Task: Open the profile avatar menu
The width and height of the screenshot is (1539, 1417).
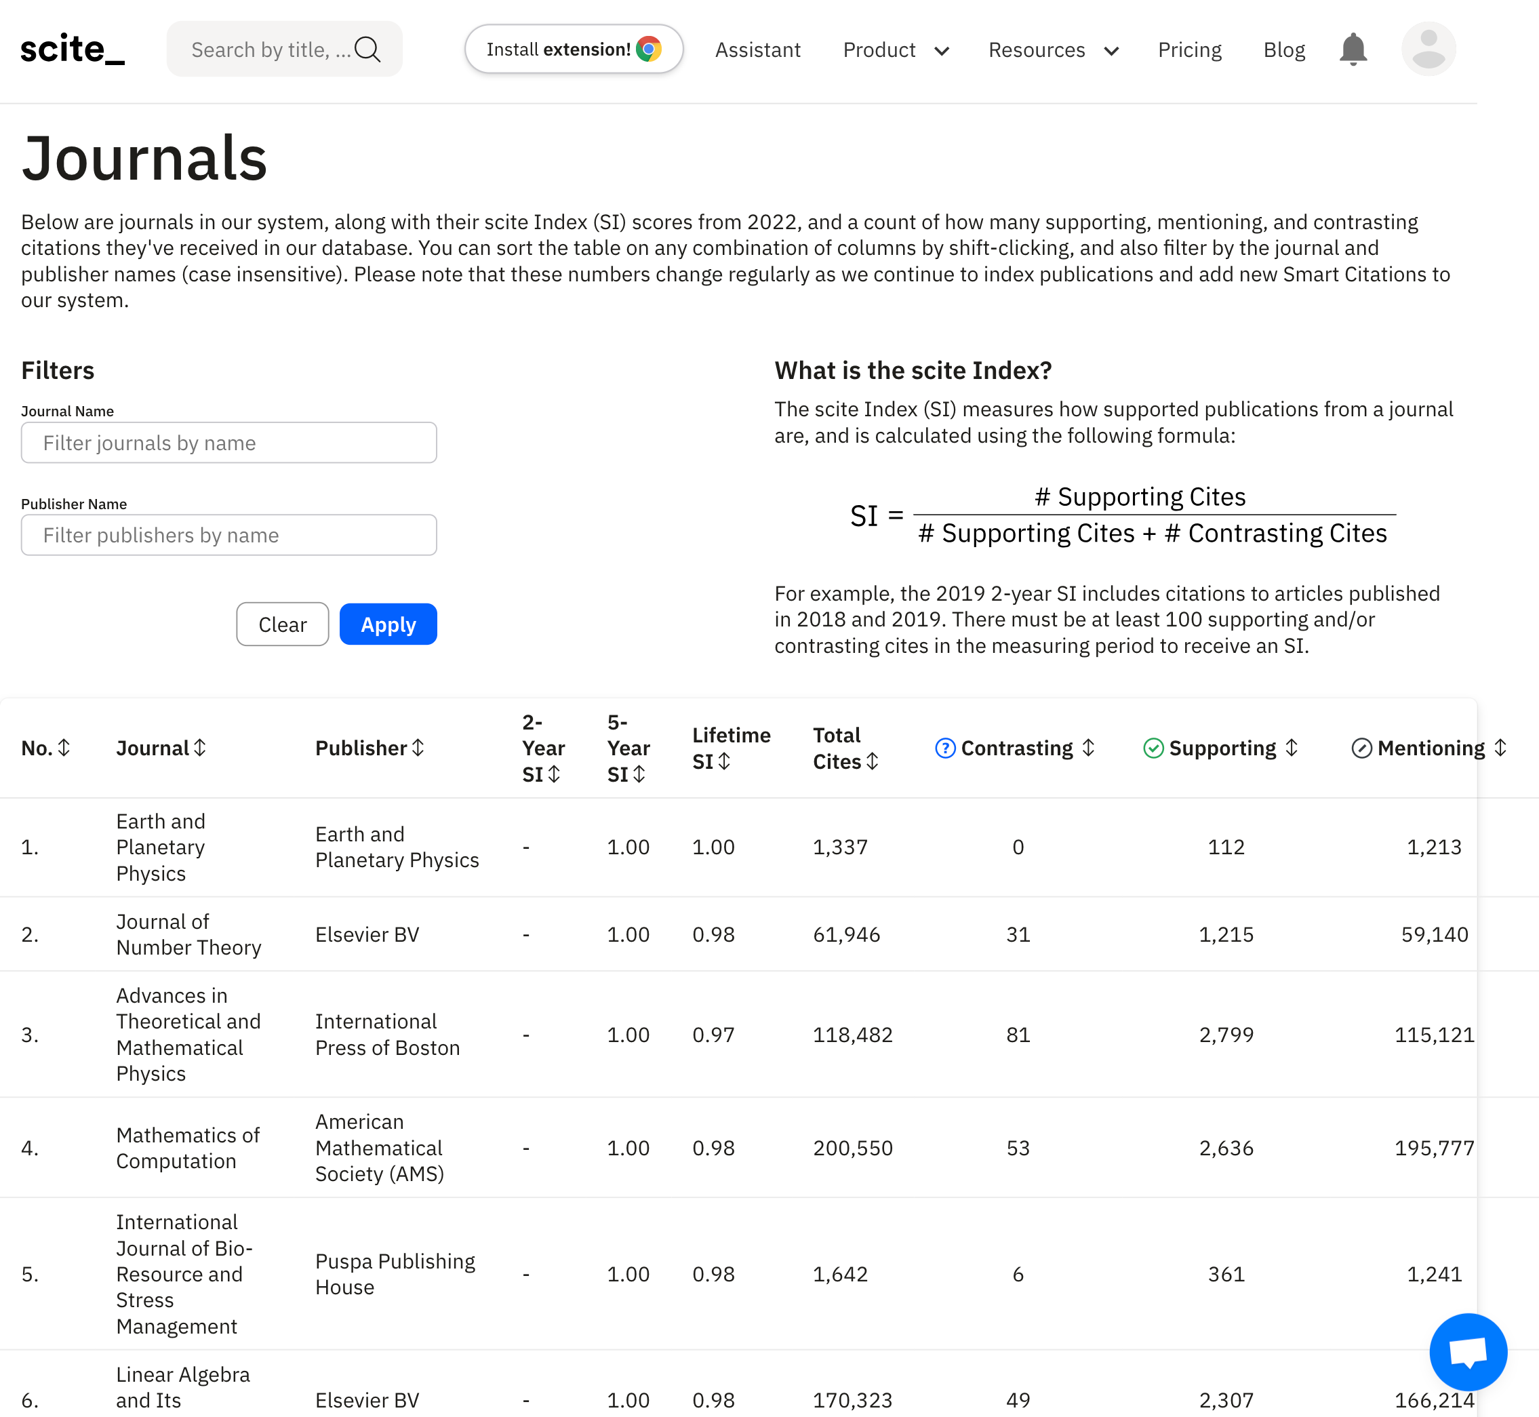Action: coord(1428,49)
